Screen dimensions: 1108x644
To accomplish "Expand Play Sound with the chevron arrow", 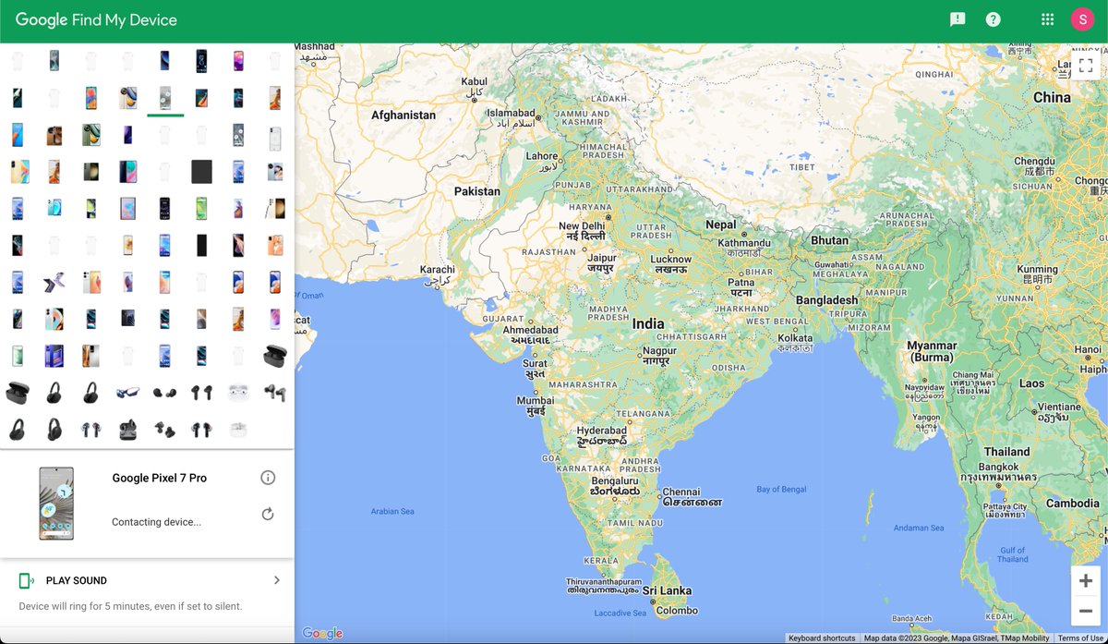I will 277,580.
